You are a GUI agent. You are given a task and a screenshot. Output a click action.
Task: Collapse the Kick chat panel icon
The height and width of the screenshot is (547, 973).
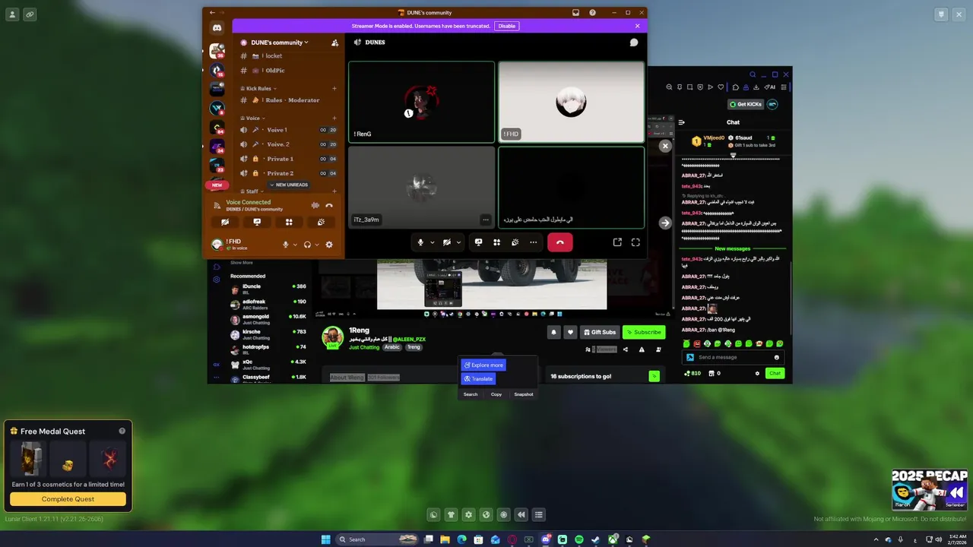click(x=682, y=122)
